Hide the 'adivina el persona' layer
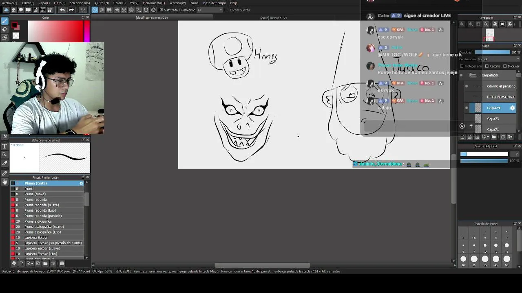Screen dimensions: 522x293 point(467,86)
